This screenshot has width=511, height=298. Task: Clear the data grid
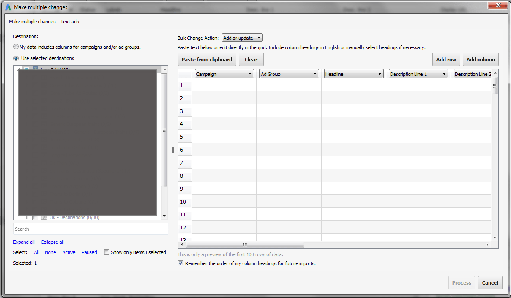click(x=251, y=59)
